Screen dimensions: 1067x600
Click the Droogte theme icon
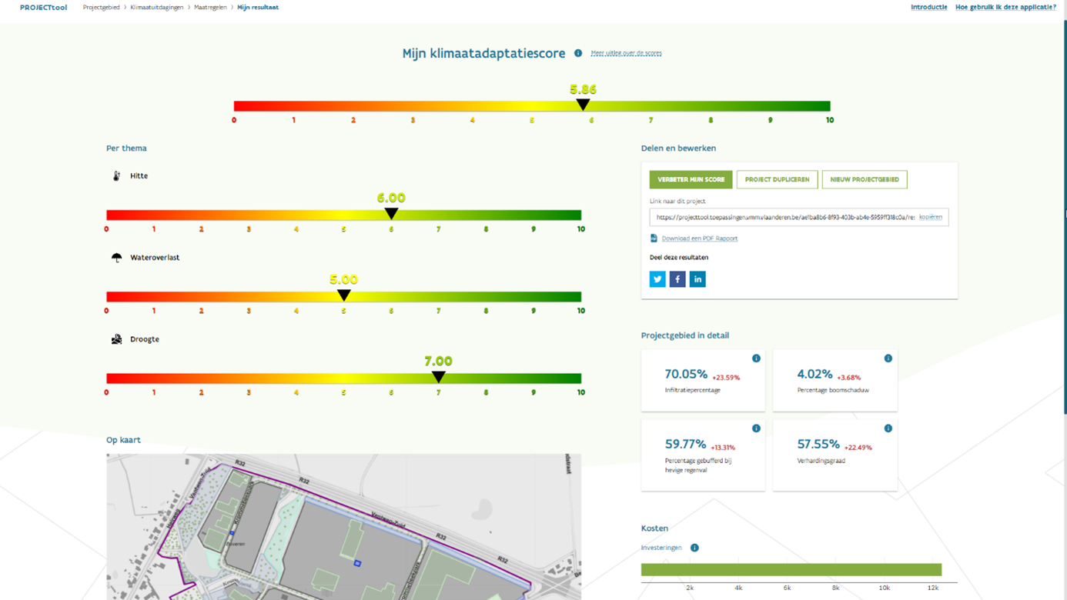pos(115,338)
